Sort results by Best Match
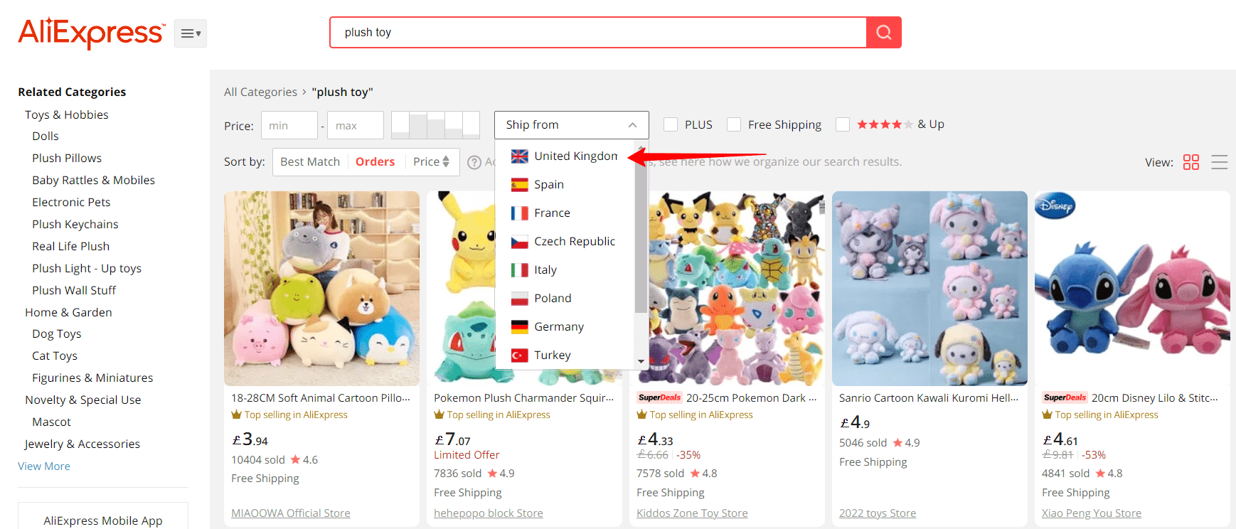1236x529 pixels. coord(310,162)
